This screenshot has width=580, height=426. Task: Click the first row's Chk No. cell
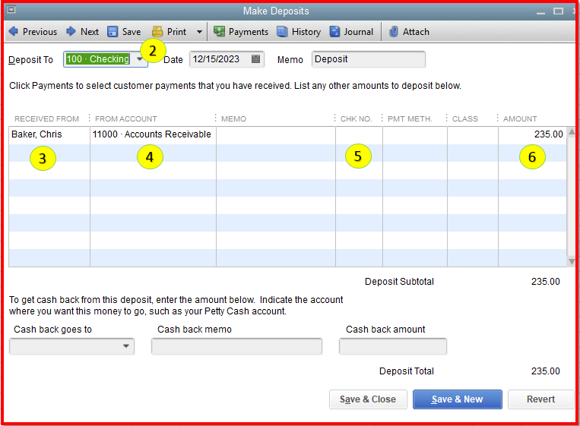(x=359, y=135)
